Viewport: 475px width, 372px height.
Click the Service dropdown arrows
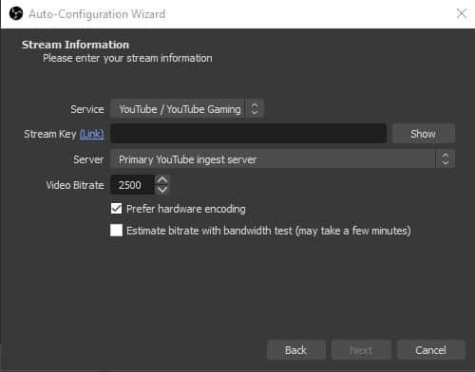click(255, 109)
